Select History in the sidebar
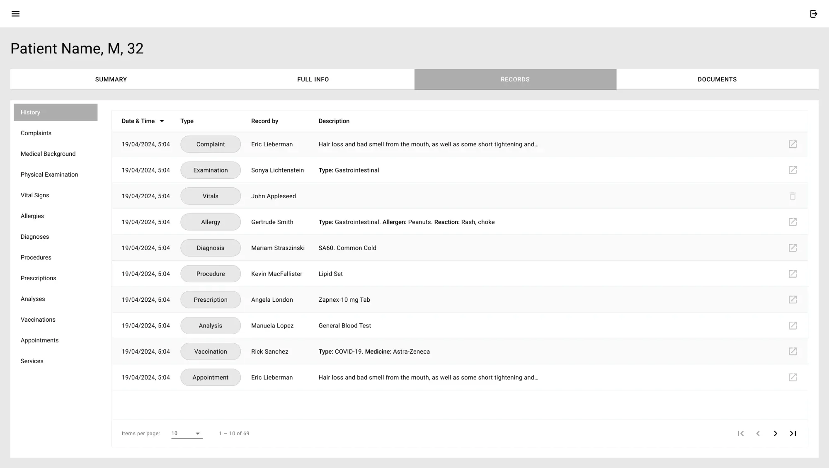 (56, 112)
